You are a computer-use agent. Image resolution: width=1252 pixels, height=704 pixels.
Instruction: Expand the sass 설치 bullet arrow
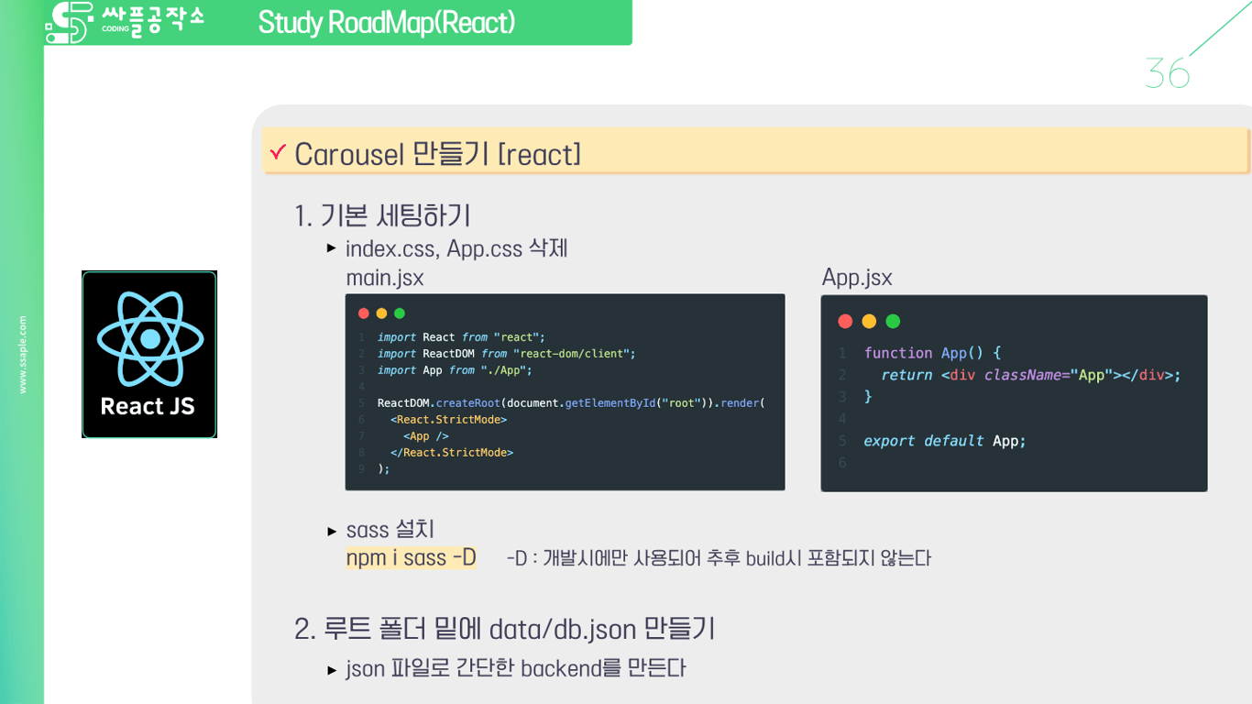333,530
